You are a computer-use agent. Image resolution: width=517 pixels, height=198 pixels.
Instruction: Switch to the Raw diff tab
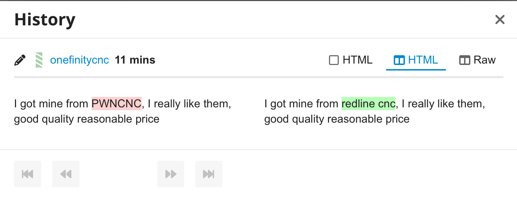477,60
